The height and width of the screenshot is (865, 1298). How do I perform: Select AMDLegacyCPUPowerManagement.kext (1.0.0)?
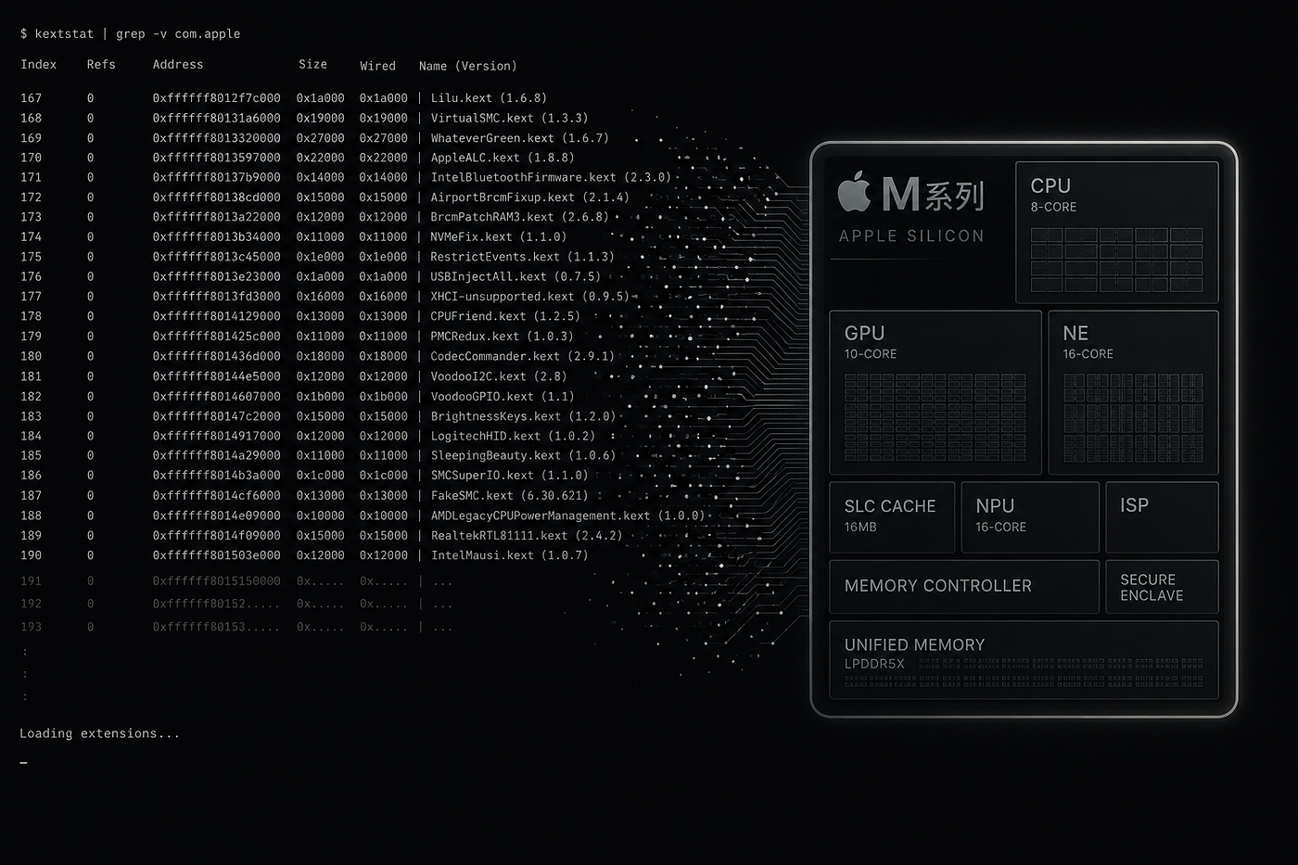coord(567,515)
